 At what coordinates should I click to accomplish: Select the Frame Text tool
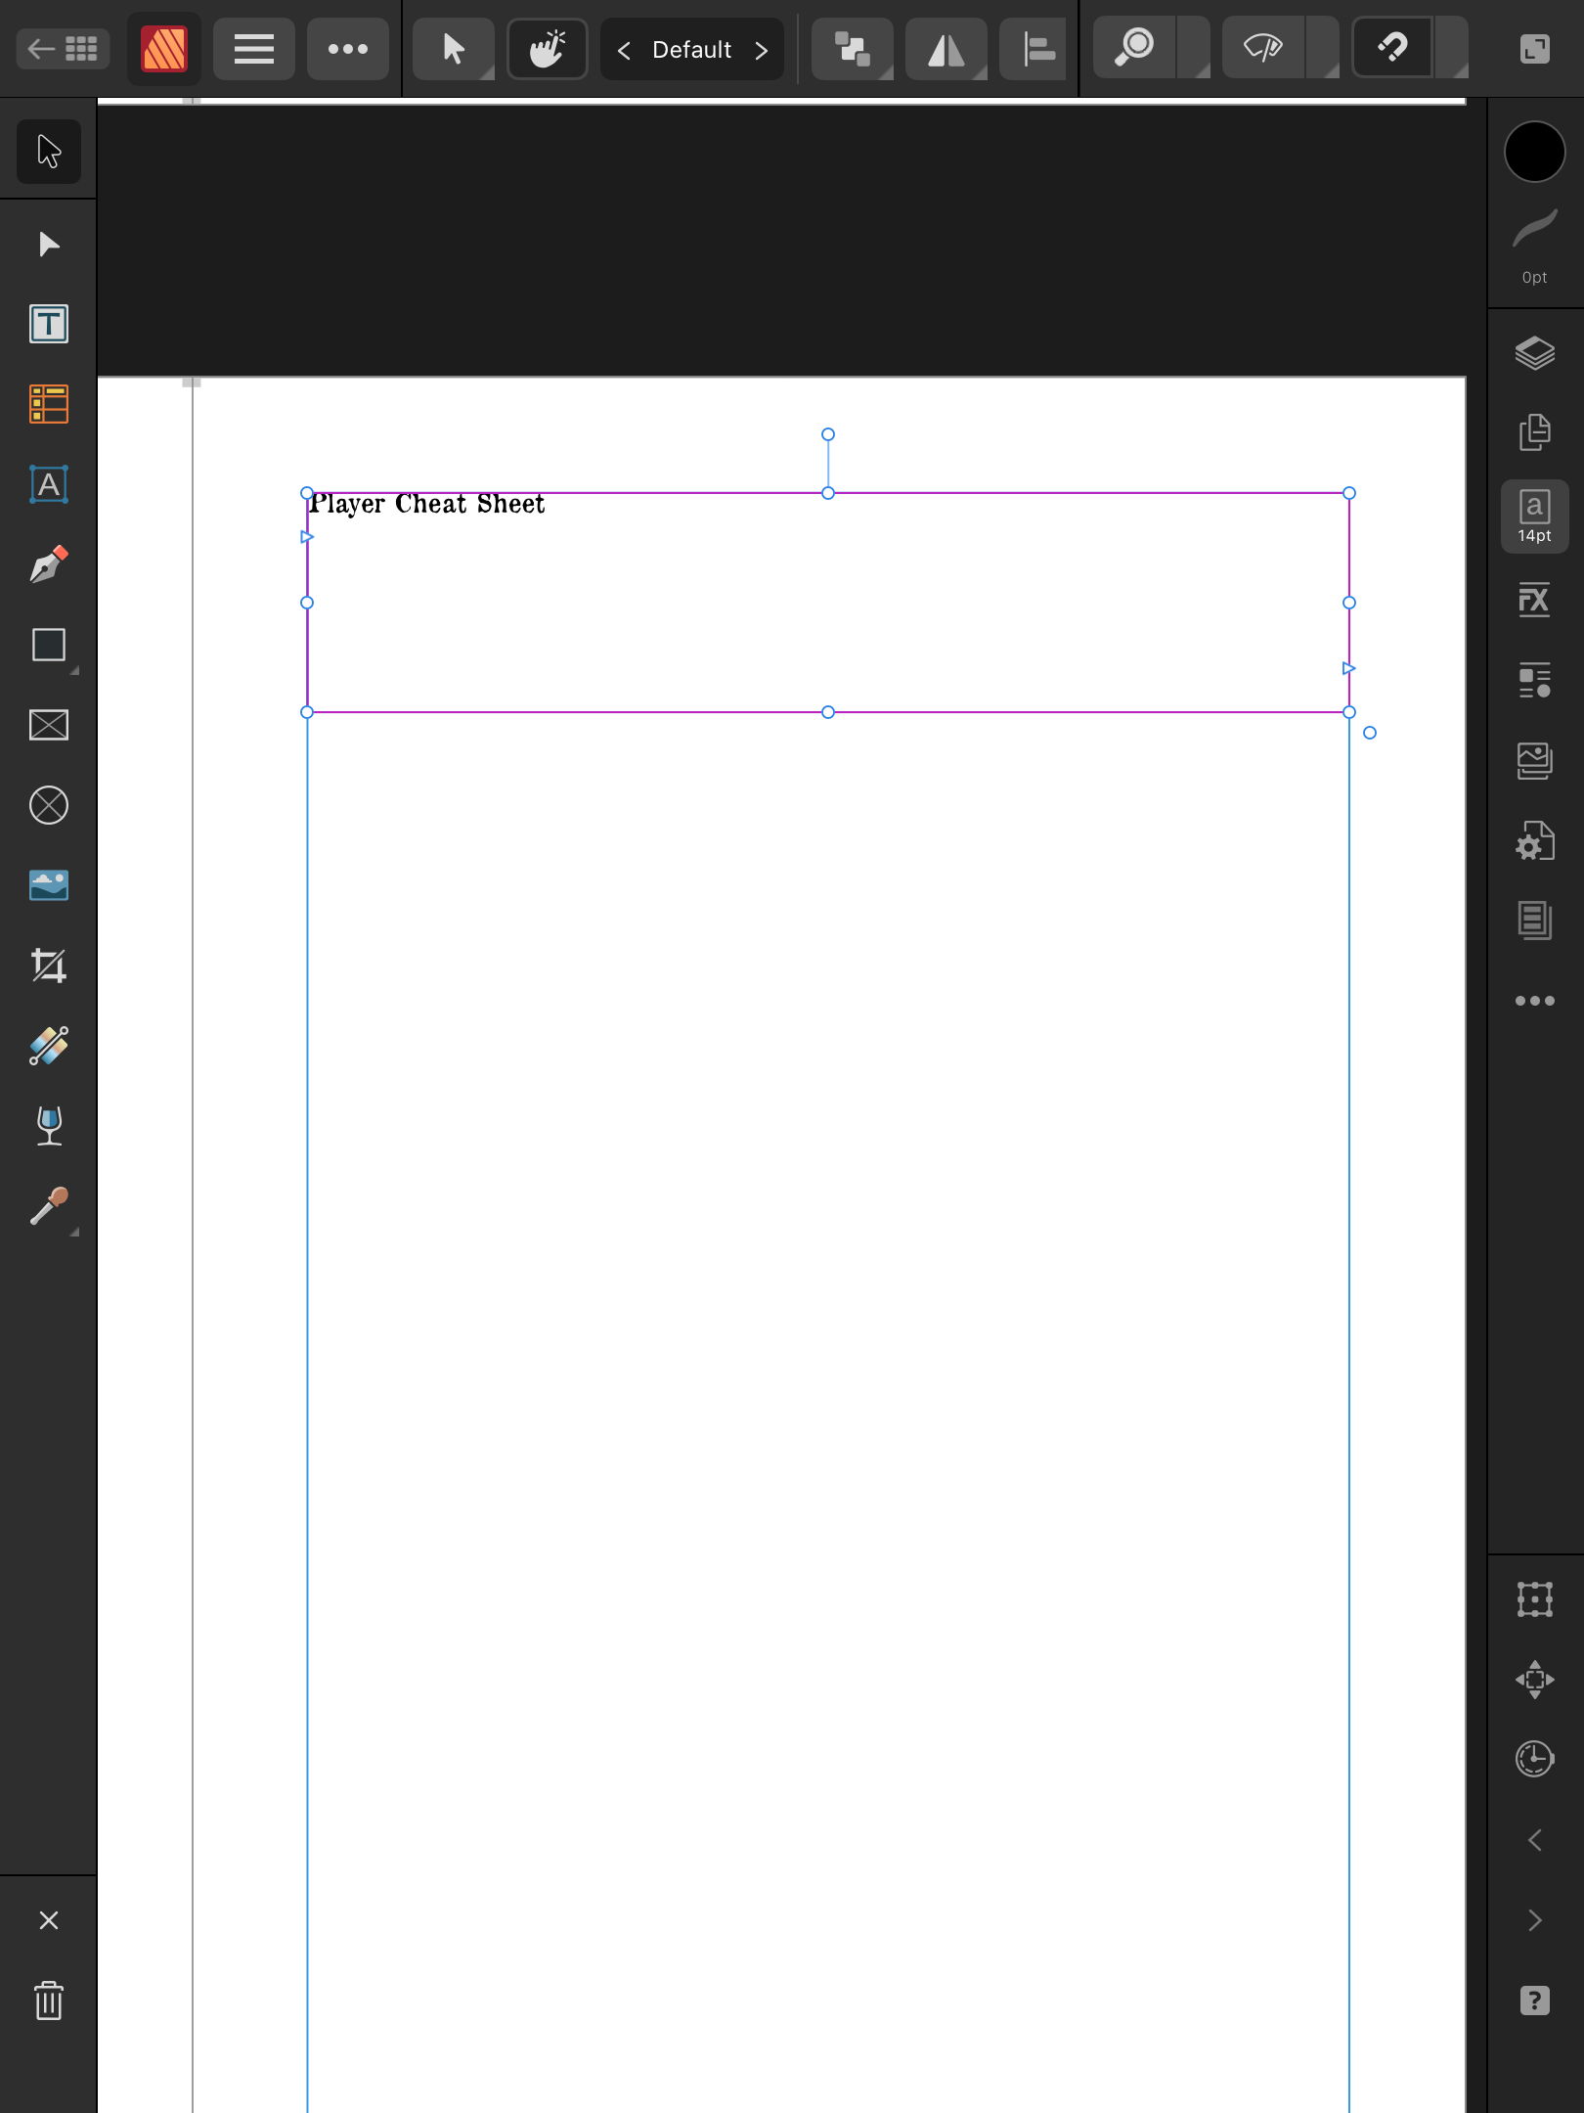click(x=49, y=324)
